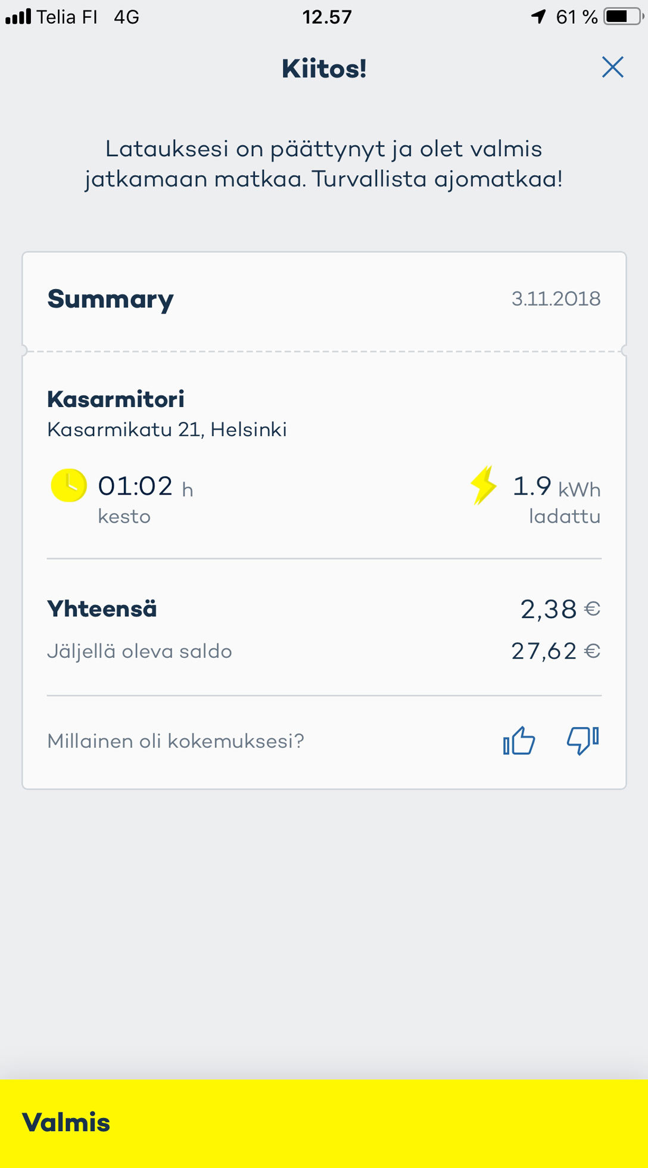Close the Kiitos summary screen

[x=612, y=67]
